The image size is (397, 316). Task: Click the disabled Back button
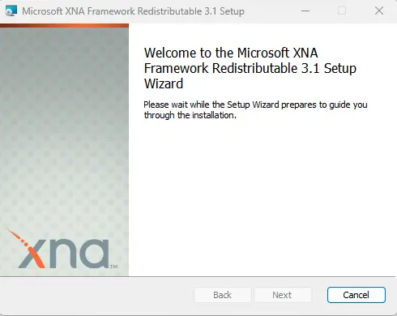(223, 295)
